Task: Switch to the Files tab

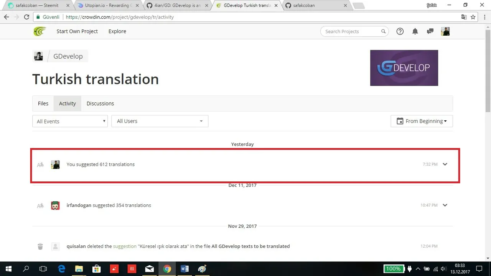Action: [43, 103]
